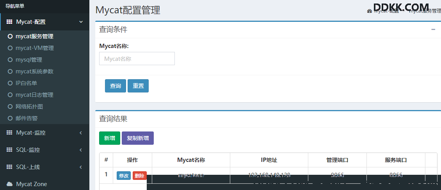The width and height of the screenshot is (441, 190).
Task: Click the grid icon beside Mycat-配置
Action: tap(9, 22)
